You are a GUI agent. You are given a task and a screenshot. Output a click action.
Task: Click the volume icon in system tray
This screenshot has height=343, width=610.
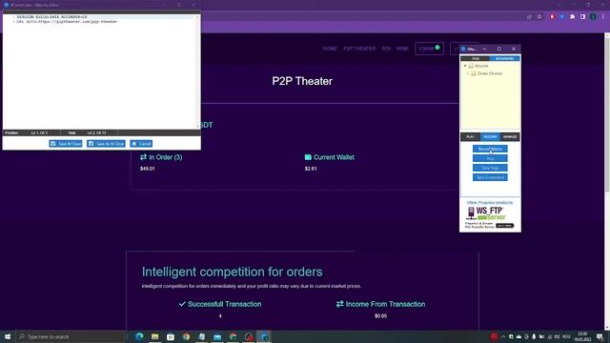click(x=557, y=336)
